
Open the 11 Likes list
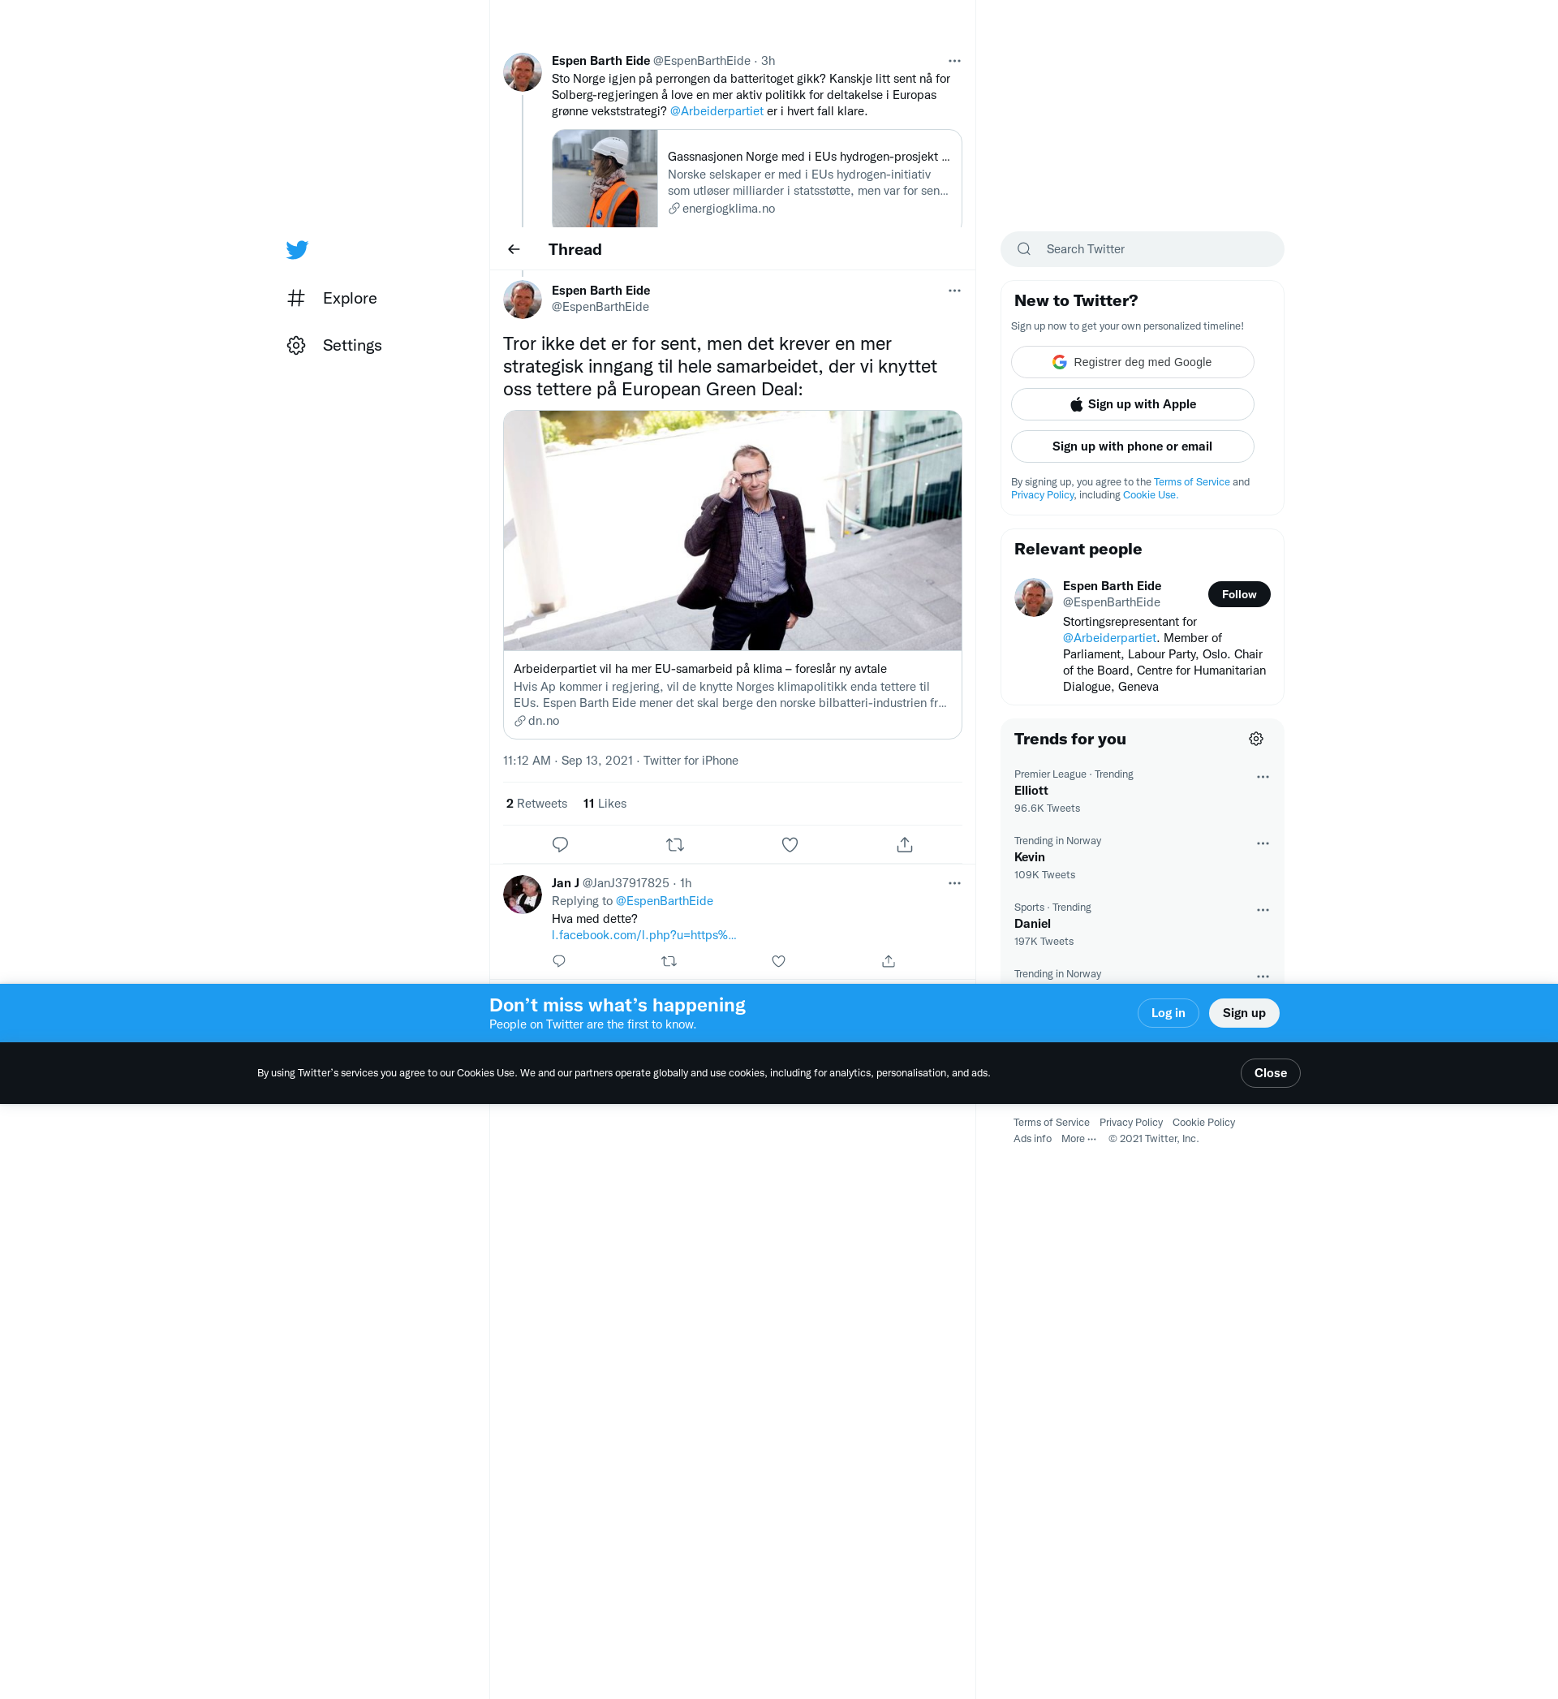pyautogui.click(x=605, y=804)
